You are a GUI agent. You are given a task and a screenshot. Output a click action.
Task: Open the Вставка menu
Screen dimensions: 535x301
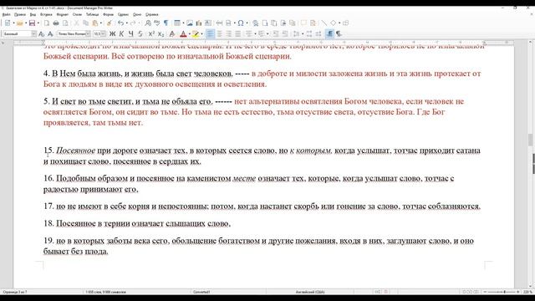[46, 15]
